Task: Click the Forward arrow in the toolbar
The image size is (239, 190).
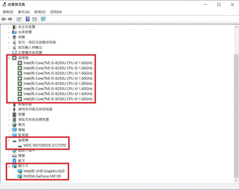Action: tap(10, 19)
